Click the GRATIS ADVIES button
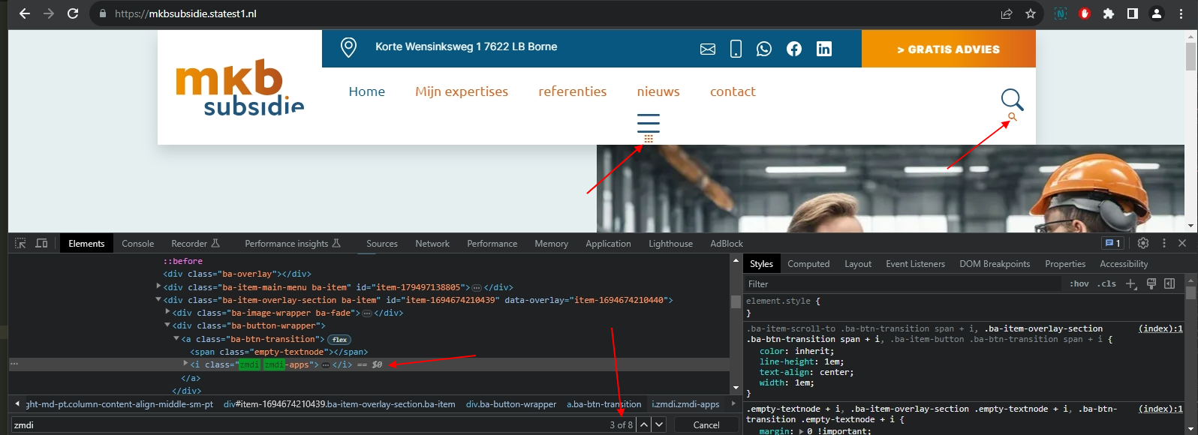 tap(949, 49)
